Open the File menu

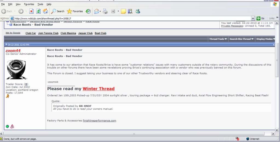coord(3,4)
